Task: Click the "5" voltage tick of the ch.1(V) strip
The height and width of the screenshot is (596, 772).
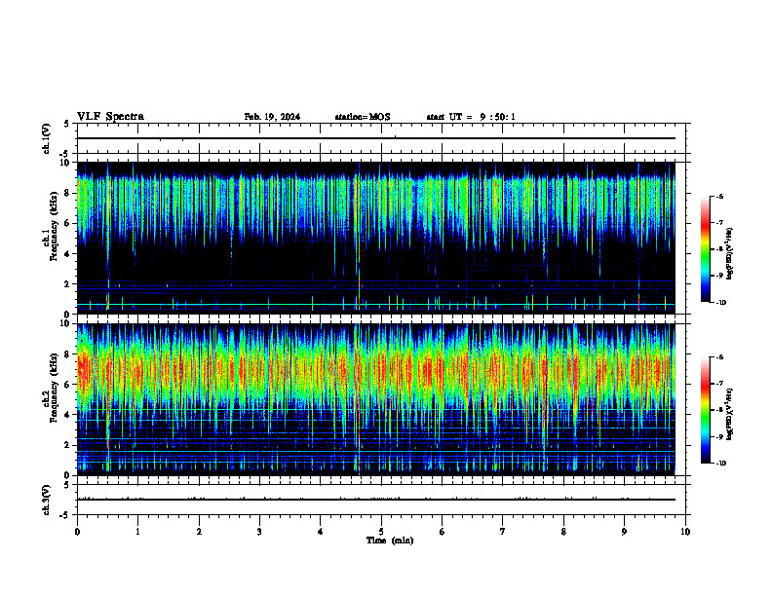Action: click(66, 124)
